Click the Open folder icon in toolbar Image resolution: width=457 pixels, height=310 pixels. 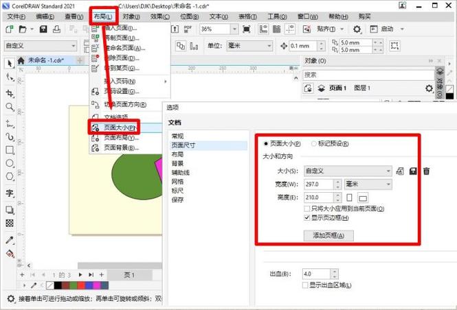click(x=23, y=29)
